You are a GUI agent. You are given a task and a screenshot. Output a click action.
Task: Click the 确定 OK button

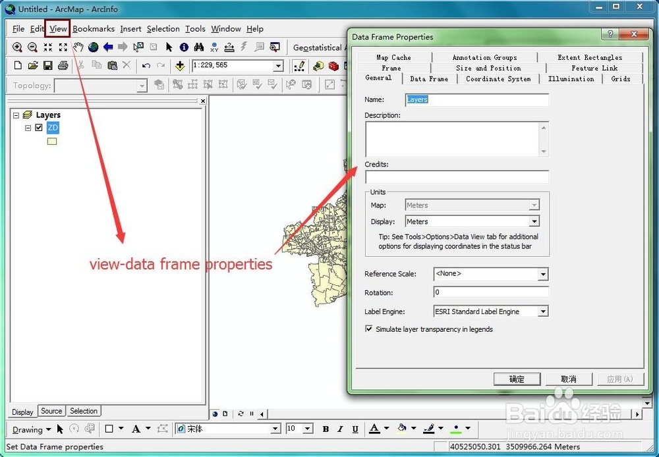pyautogui.click(x=517, y=379)
